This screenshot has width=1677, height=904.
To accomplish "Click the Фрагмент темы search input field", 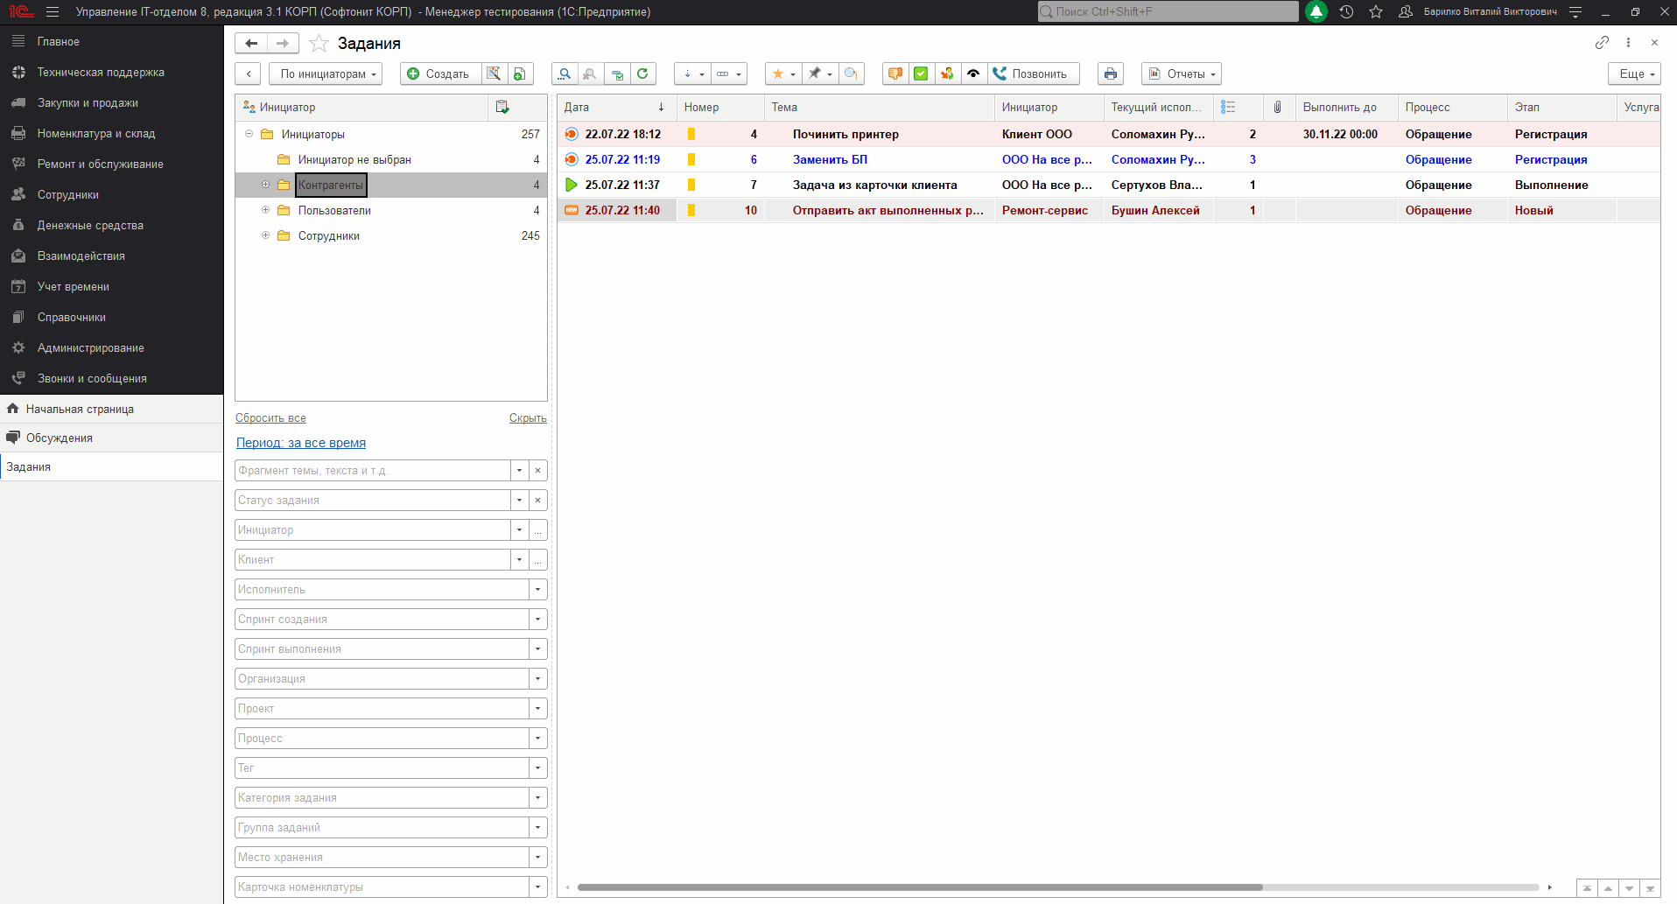I will (372, 471).
